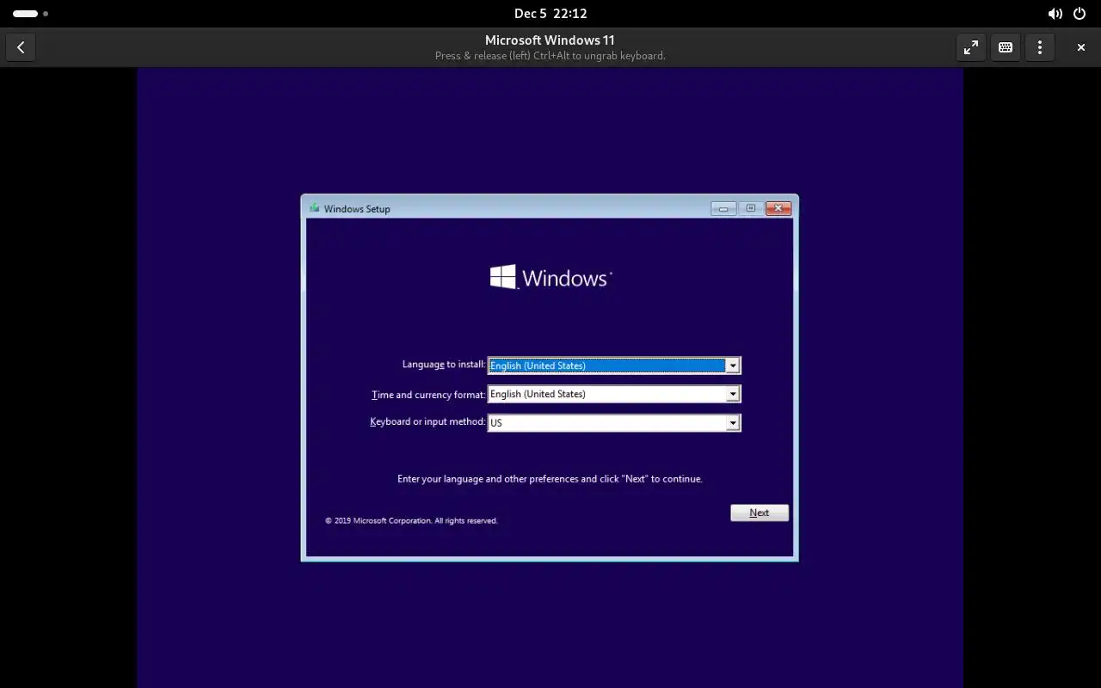Go back using the header back arrow
Viewport: 1101px width, 688px height.
21,47
